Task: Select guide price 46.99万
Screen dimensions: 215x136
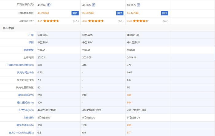Action: click(x=42, y=5)
